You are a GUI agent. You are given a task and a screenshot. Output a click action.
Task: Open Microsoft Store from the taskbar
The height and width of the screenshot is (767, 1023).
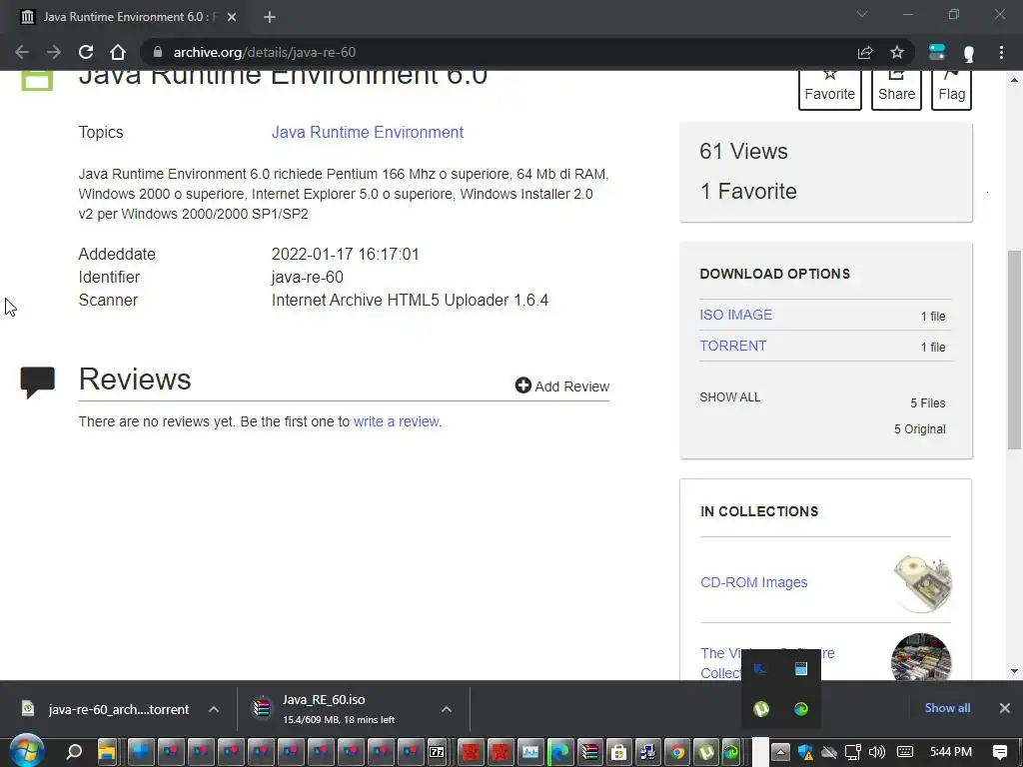coord(618,752)
